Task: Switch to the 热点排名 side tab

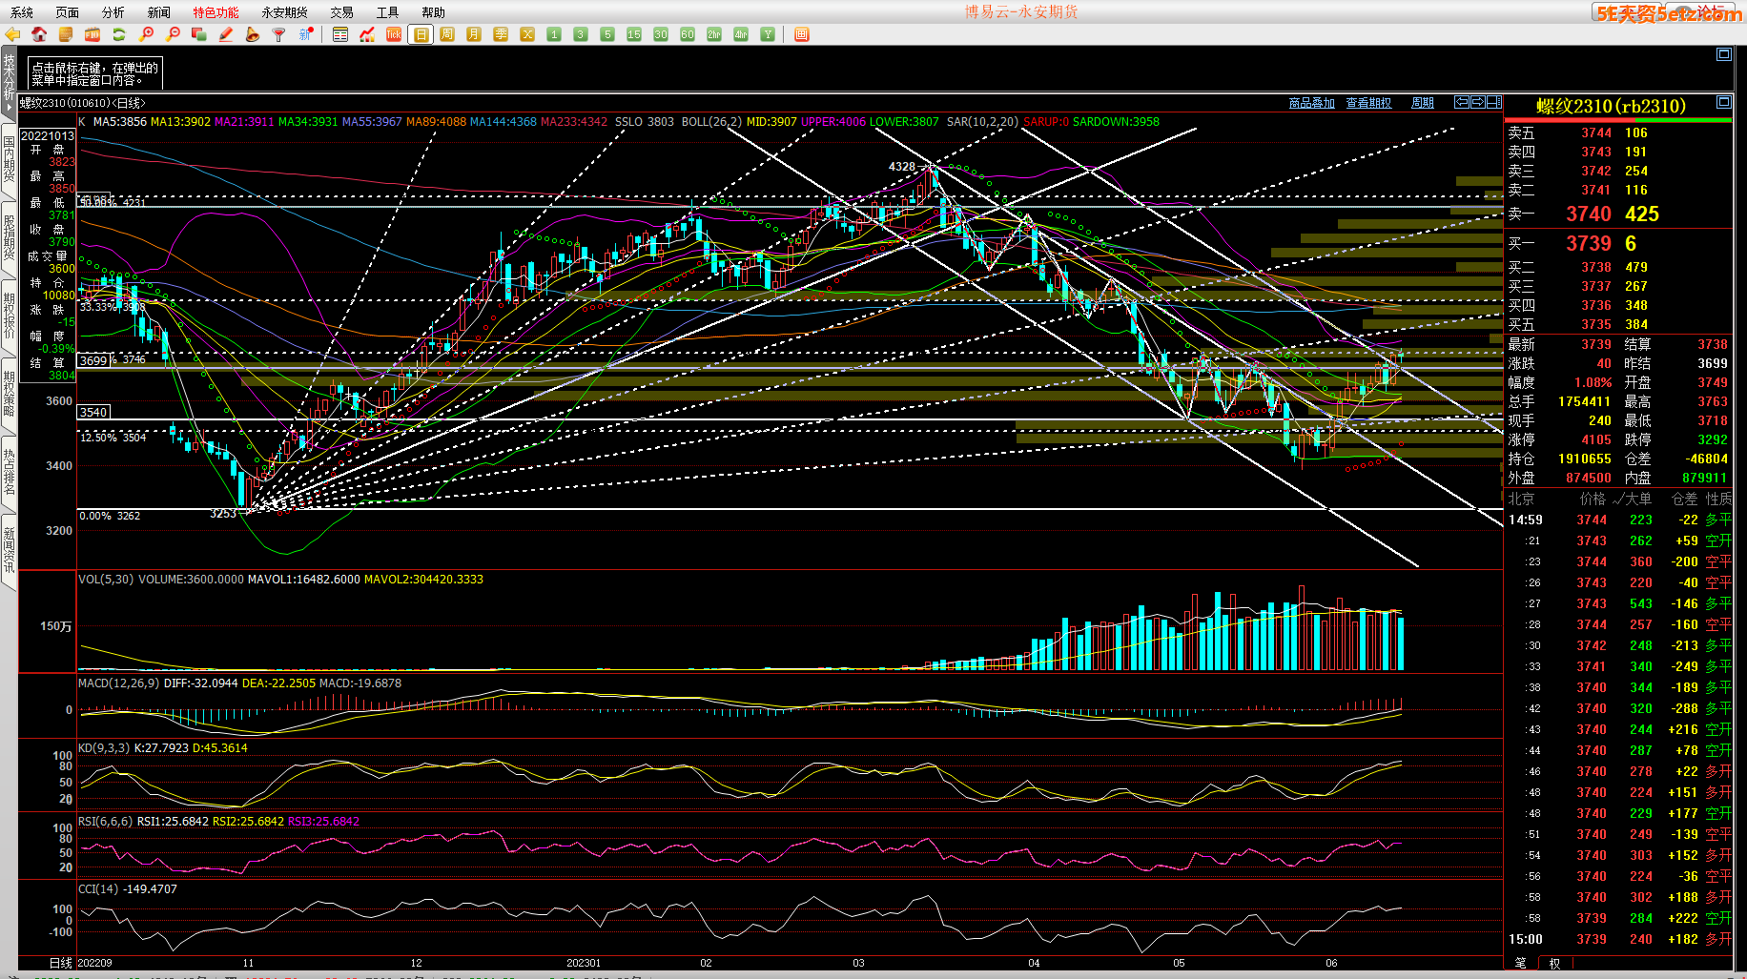Action: [9, 472]
